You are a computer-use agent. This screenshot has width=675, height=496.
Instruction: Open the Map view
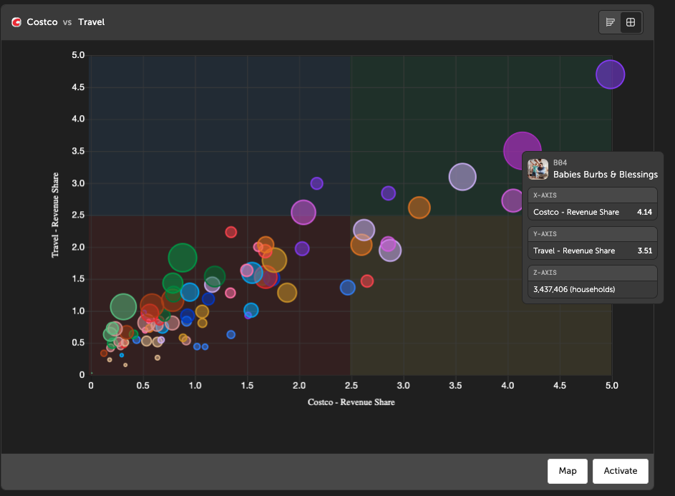(x=568, y=471)
